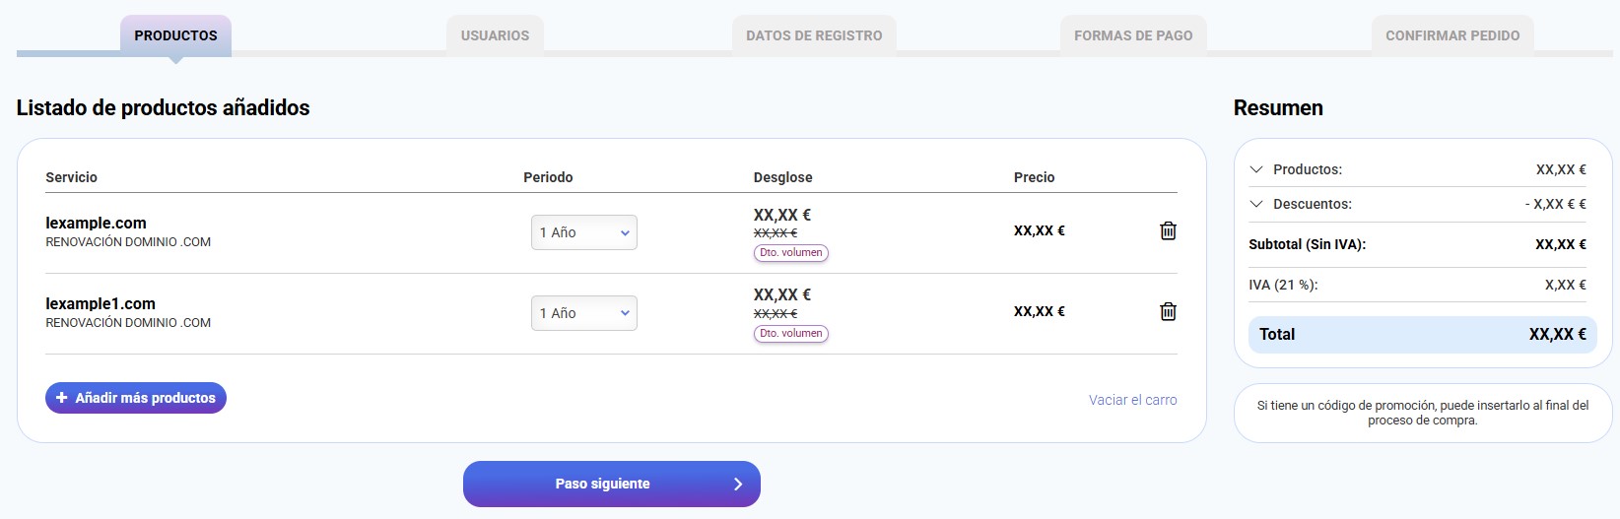Open the Datos de Registro tab

[814, 35]
